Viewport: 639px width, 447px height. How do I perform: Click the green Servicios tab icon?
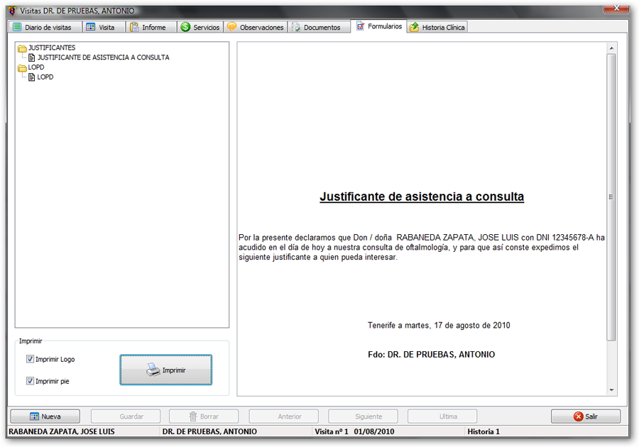tap(185, 27)
